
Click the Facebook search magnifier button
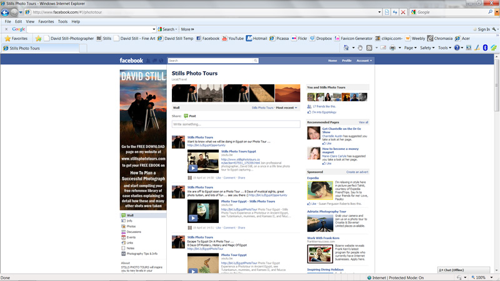[x=256, y=61]
